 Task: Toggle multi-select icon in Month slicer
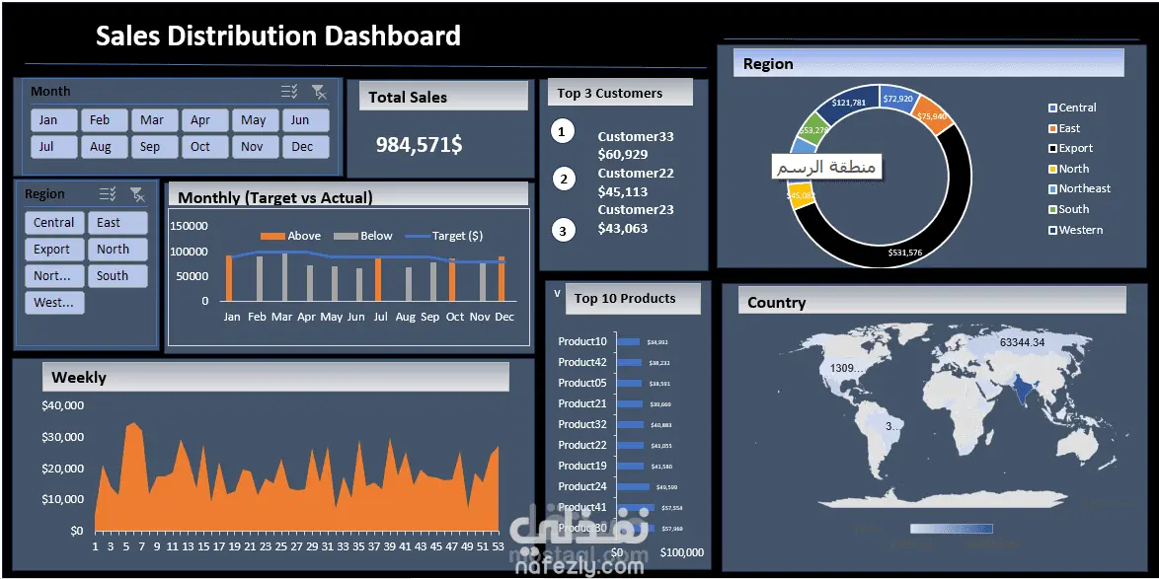coord(289,92)
